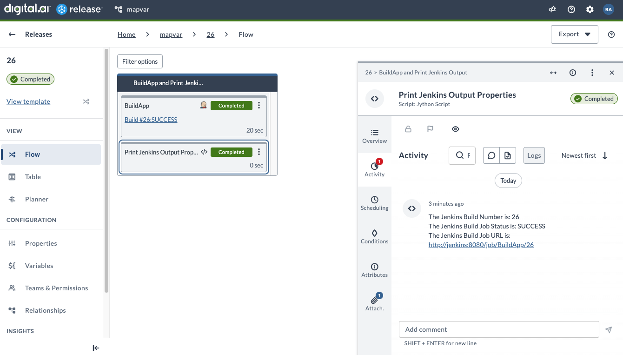Open the Export dropdown

(575, 34)
